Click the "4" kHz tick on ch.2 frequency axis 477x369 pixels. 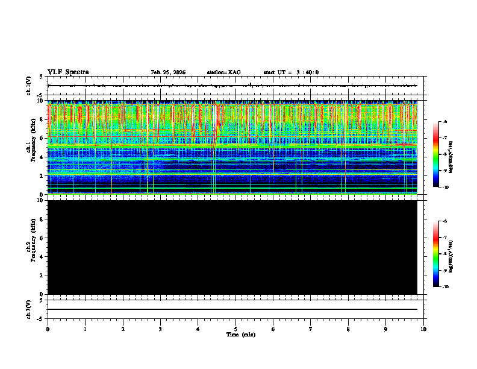42,257
